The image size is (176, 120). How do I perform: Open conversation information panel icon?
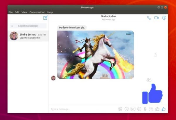[164, 18]
